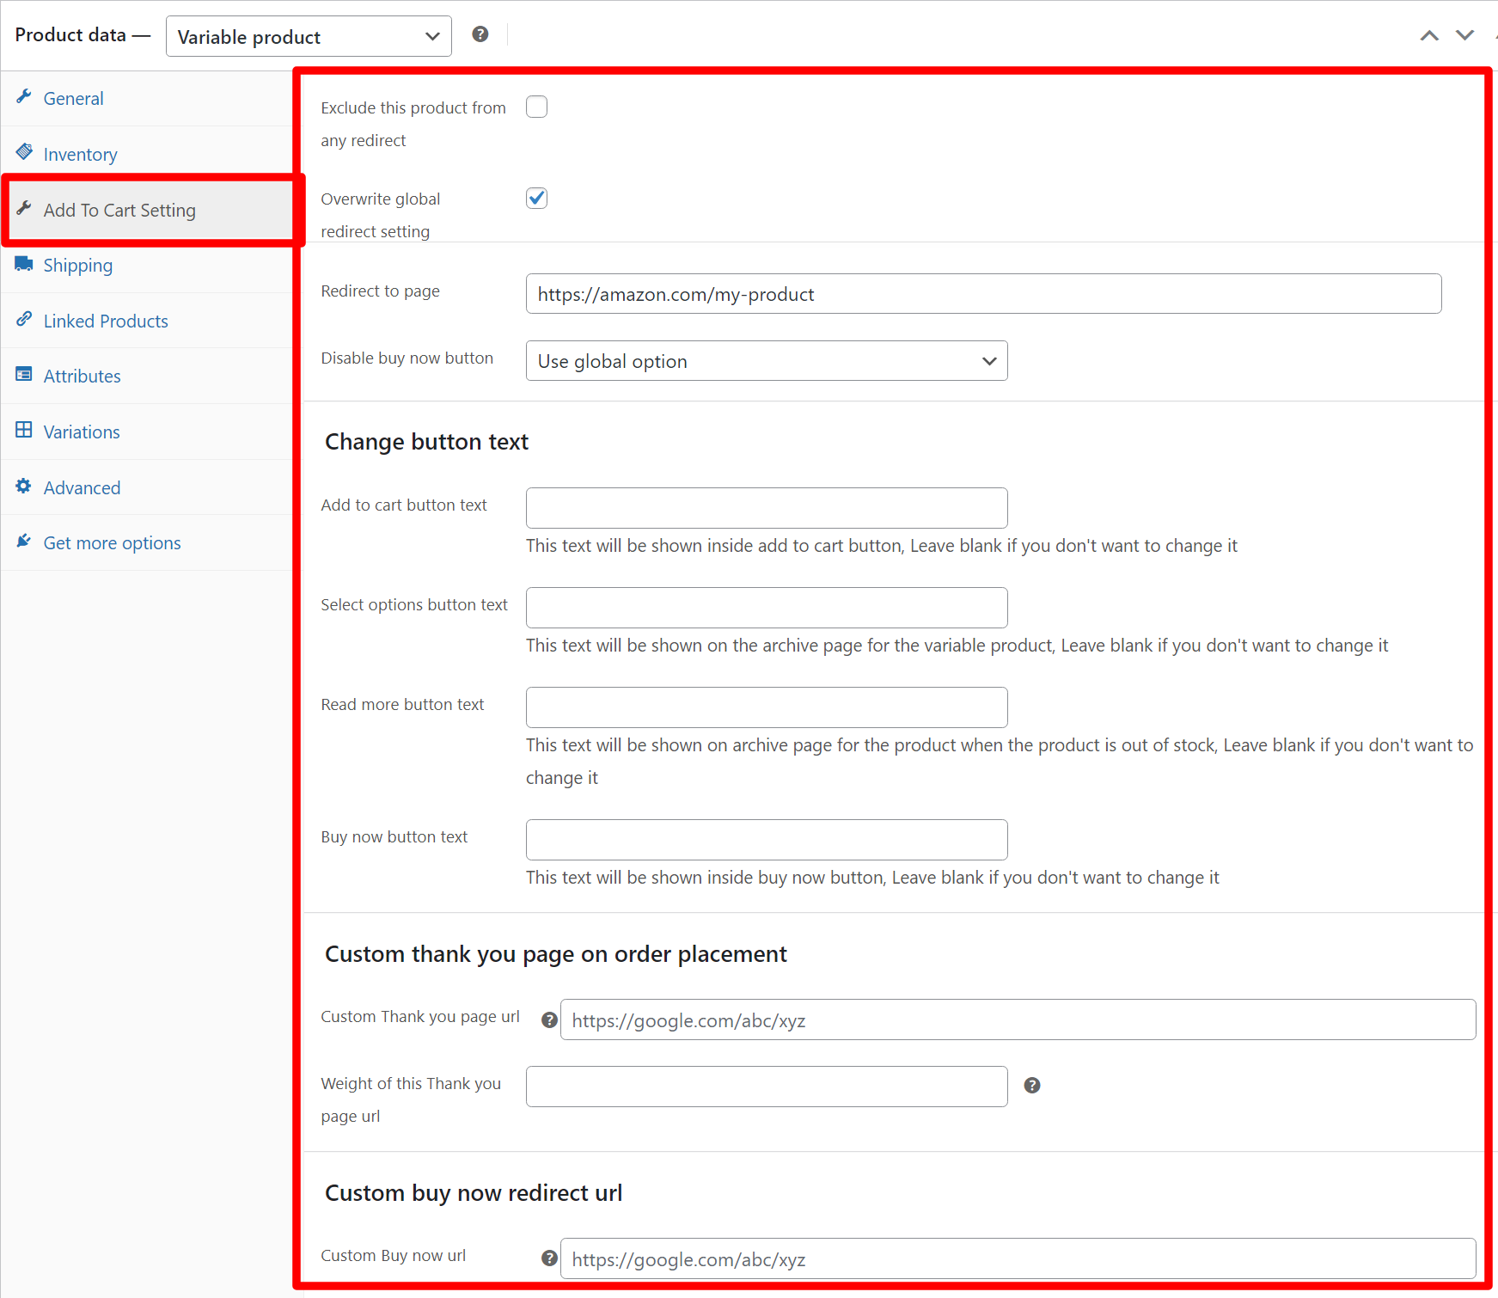The width and height of the screenshot is (1498, 1298).
Task: Enable Exclude this product from any redirect
Action: (x=536, y=107)
